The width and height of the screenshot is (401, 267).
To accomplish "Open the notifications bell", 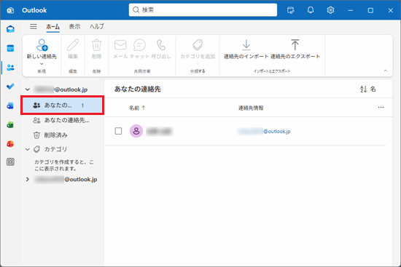I will [x=311, y=10].
